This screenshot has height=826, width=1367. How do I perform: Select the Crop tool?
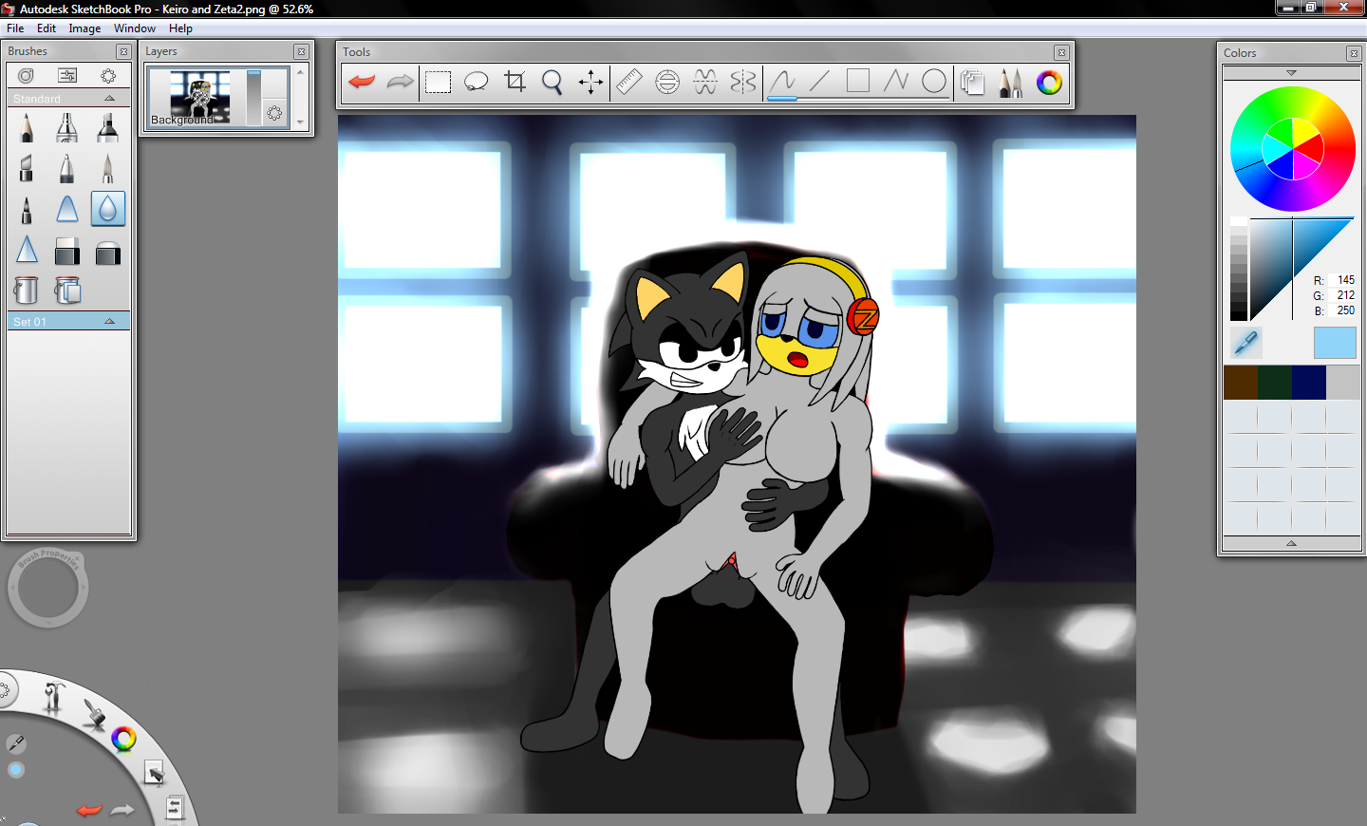pyautogui.click(x=515, y=82)
